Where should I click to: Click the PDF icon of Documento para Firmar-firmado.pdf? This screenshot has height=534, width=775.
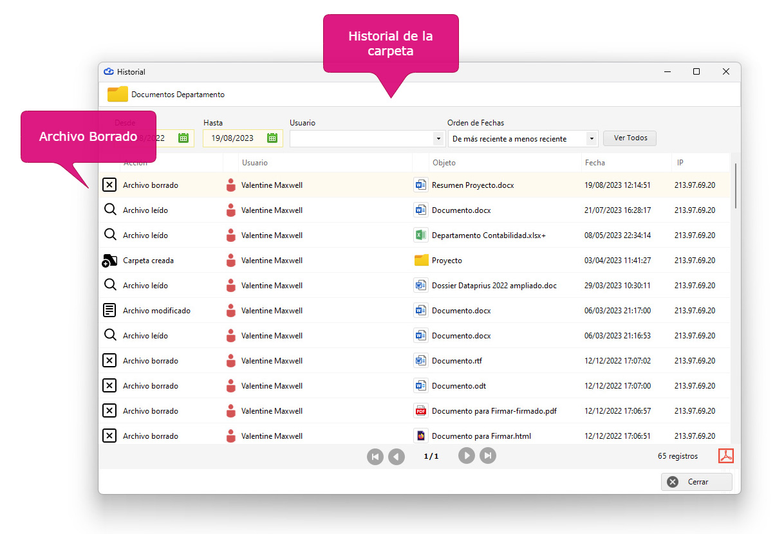(420, 411)
